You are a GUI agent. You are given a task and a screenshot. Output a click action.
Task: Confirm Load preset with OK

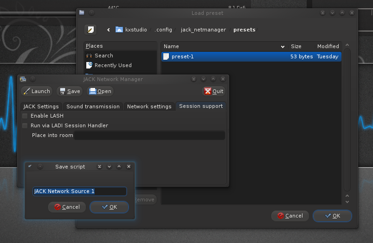tap(332, 216)
